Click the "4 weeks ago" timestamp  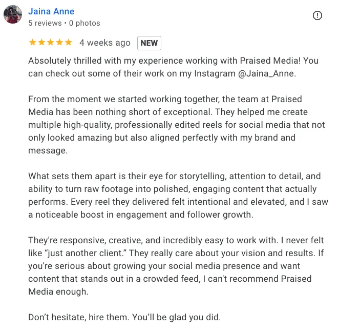[x=105, y=43]
